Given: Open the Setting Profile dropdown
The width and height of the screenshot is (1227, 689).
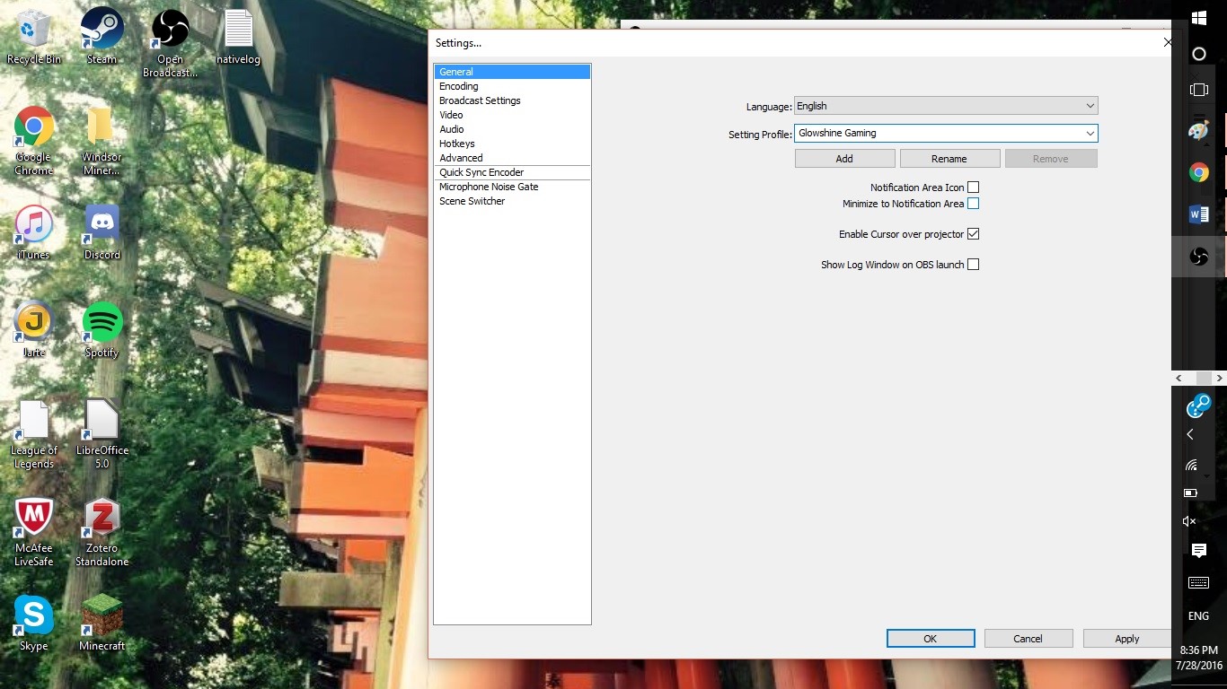Looking at the screenshot, I should tap(946, 133).
